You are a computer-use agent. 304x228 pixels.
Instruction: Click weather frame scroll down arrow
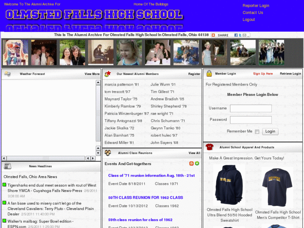click(x=98, y=153)
